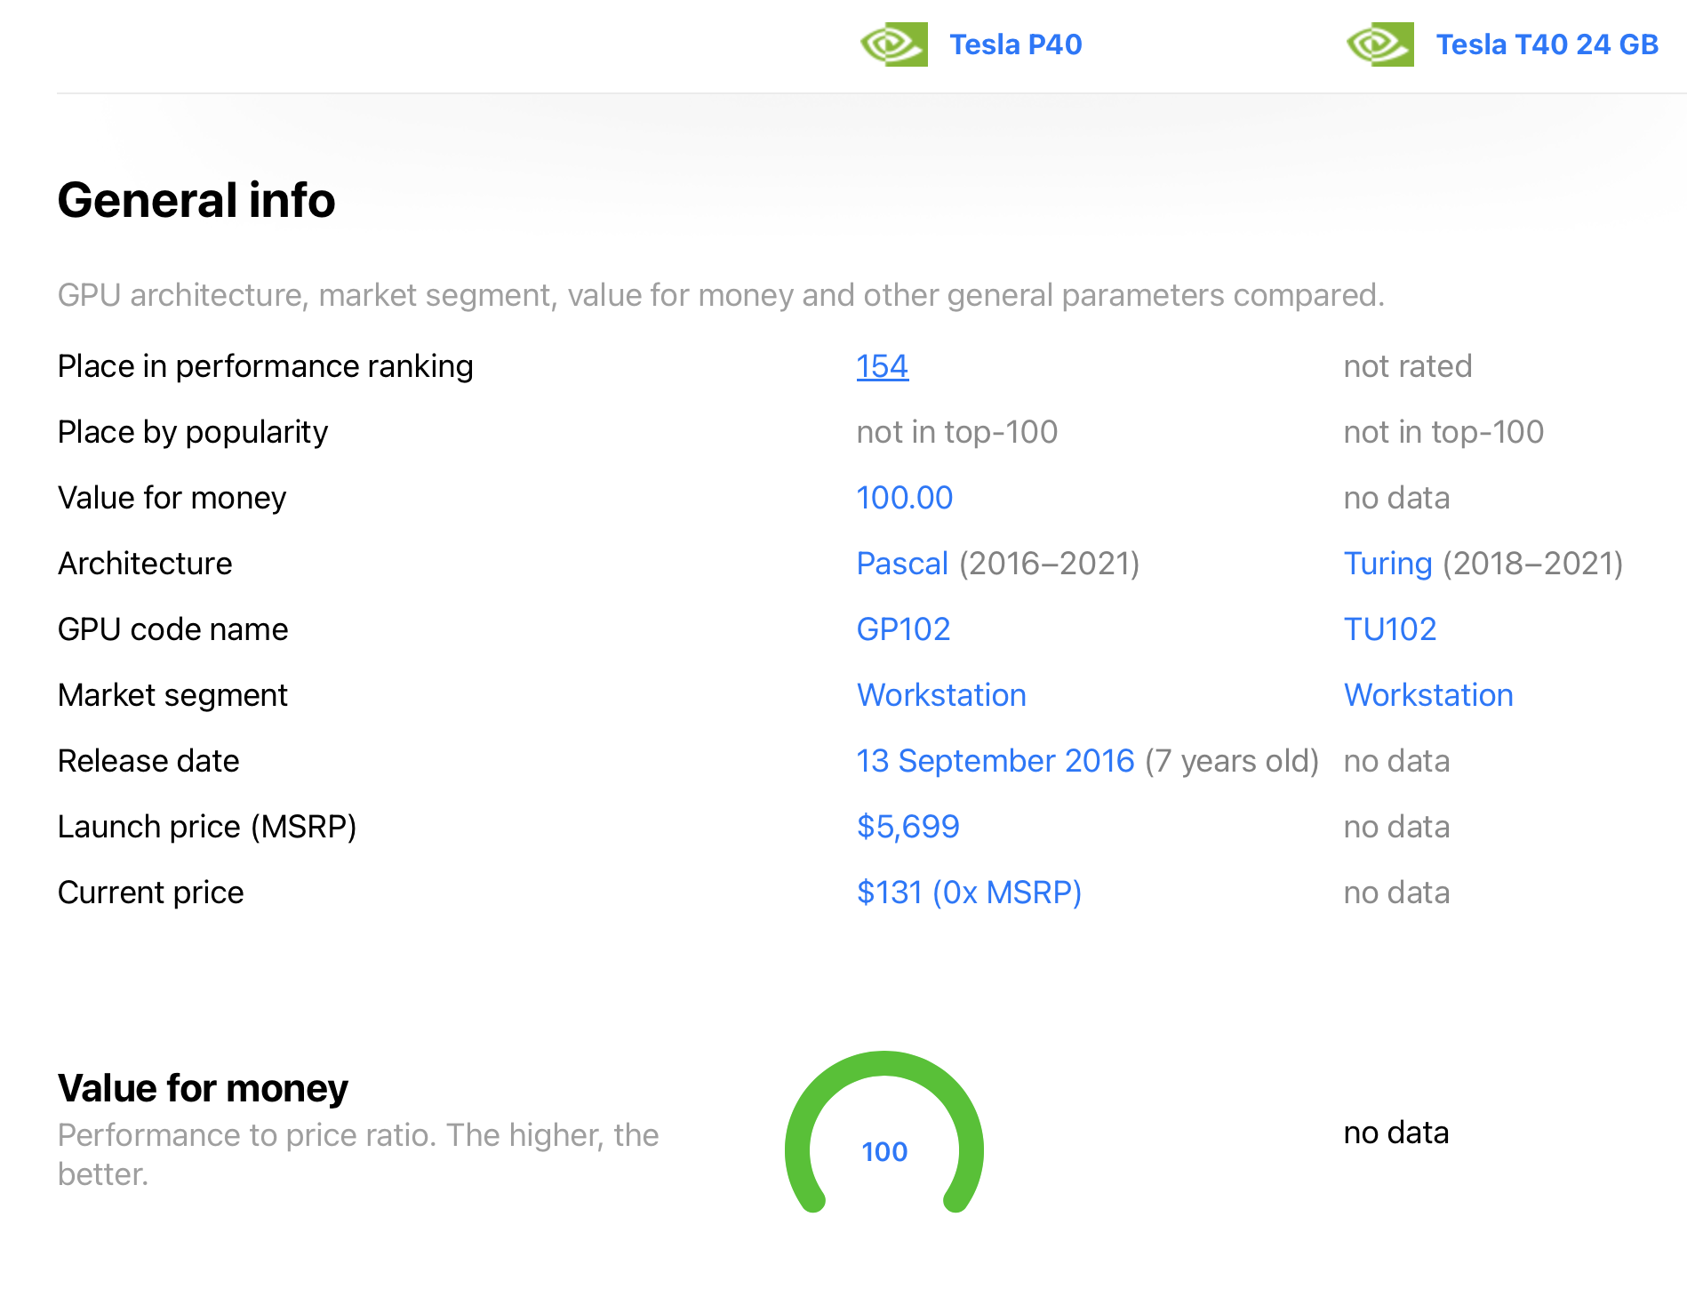This screenshot has width=1687, height=1289.
Task: Click the 13 September 2016 release date
Action: tap(995, 761)
